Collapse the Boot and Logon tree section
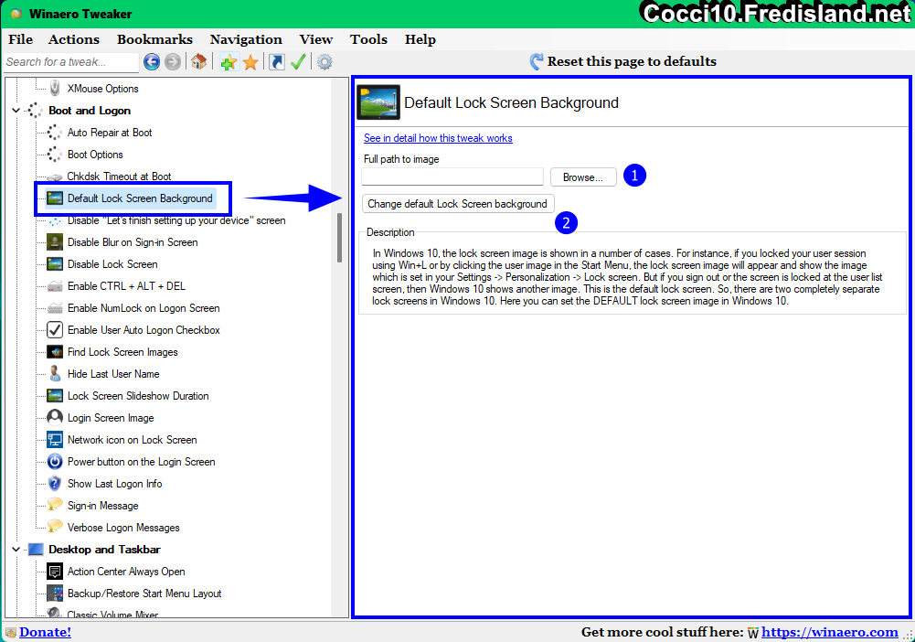Image resolution: width=915 pixels, height=642 pixels. click(x=16, y=111)
